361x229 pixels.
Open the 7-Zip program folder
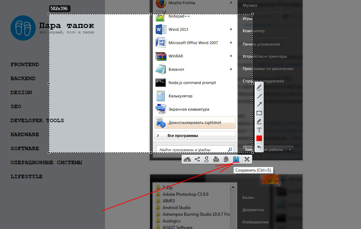coord(164,188)
